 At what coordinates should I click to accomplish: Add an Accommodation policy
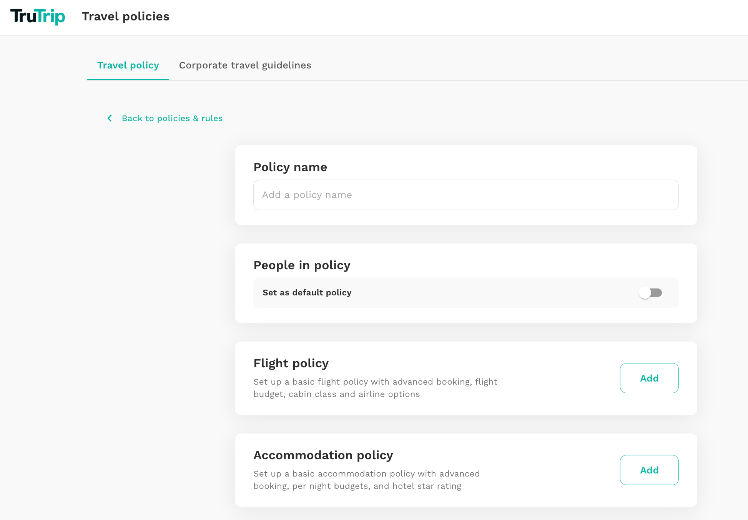pyautogui.click(x=649, y=470)
